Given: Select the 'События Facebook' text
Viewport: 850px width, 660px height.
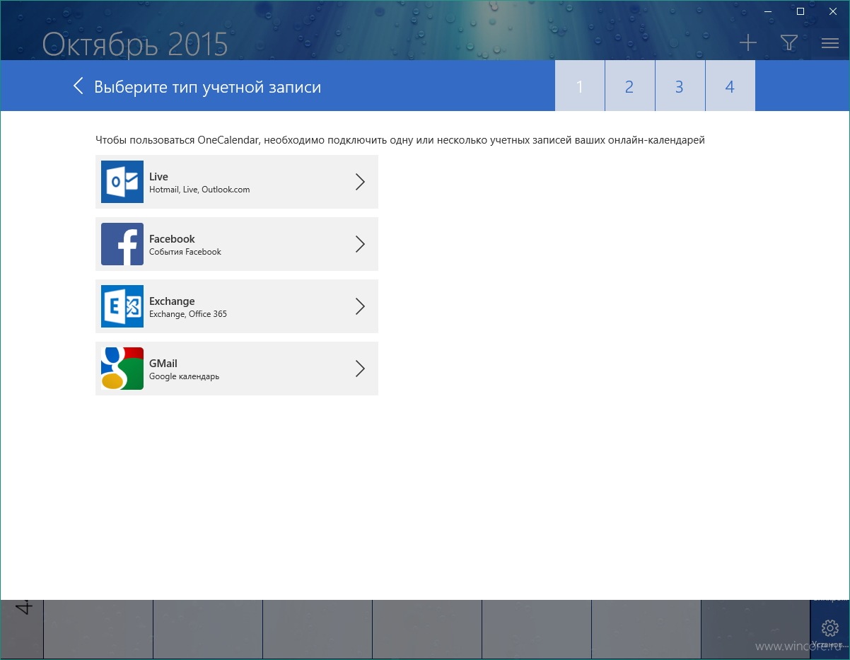Looking at the screenshot, I should tap(185, 252).
